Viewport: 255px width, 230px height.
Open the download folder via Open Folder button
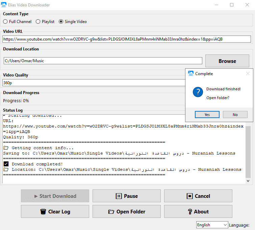point(127,211)
